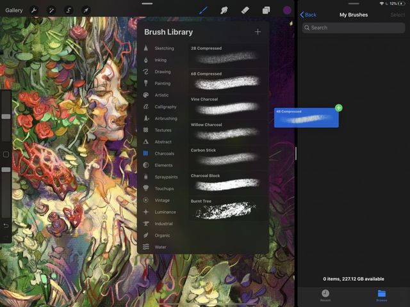Select the Smudge finger tool
Screen dimensions: 410x307
pyautogui.click(x=224, y=10)
